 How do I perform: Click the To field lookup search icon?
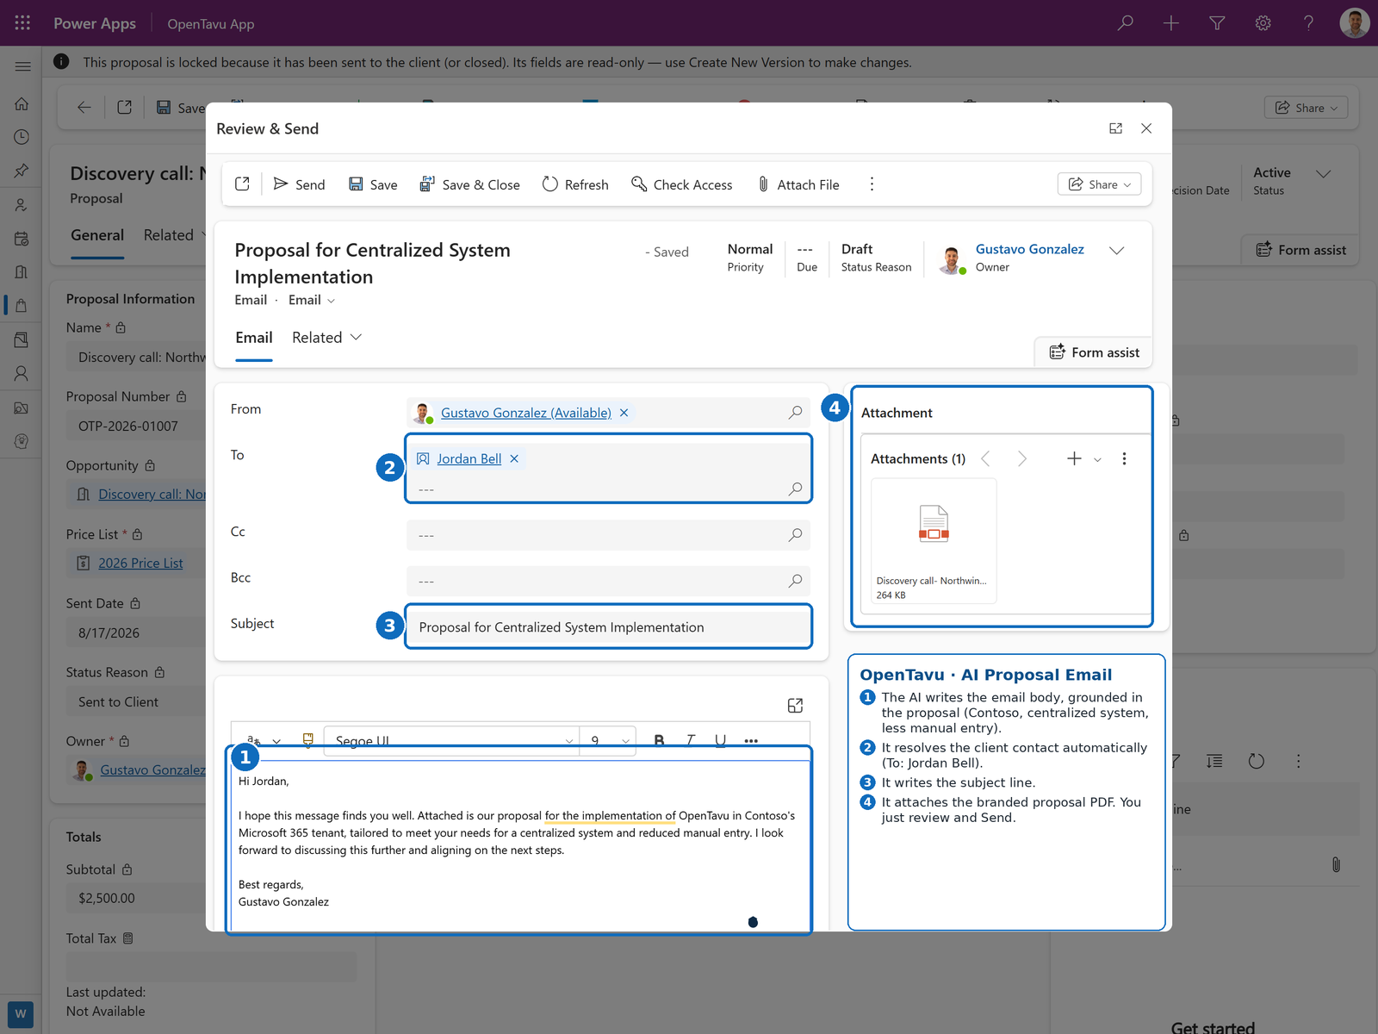pos(795,489)
